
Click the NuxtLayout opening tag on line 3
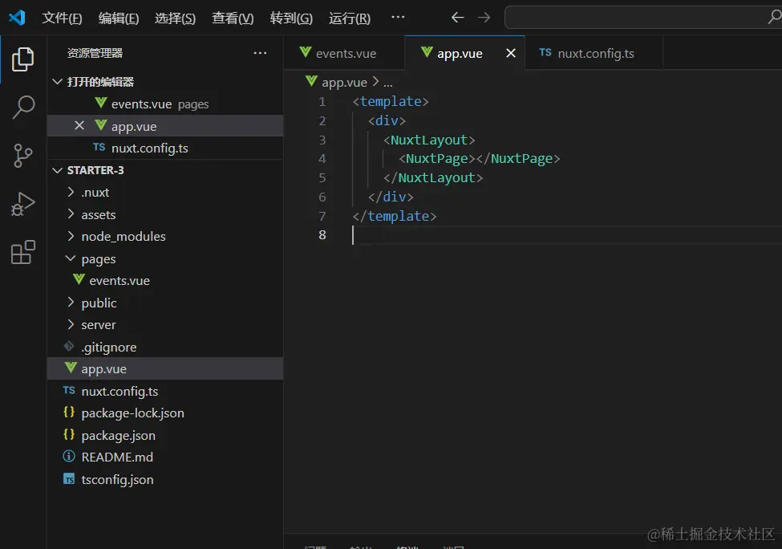429,140
